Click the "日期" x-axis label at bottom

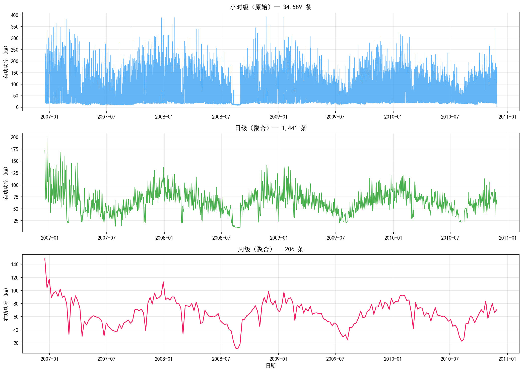tap(271, 366)
